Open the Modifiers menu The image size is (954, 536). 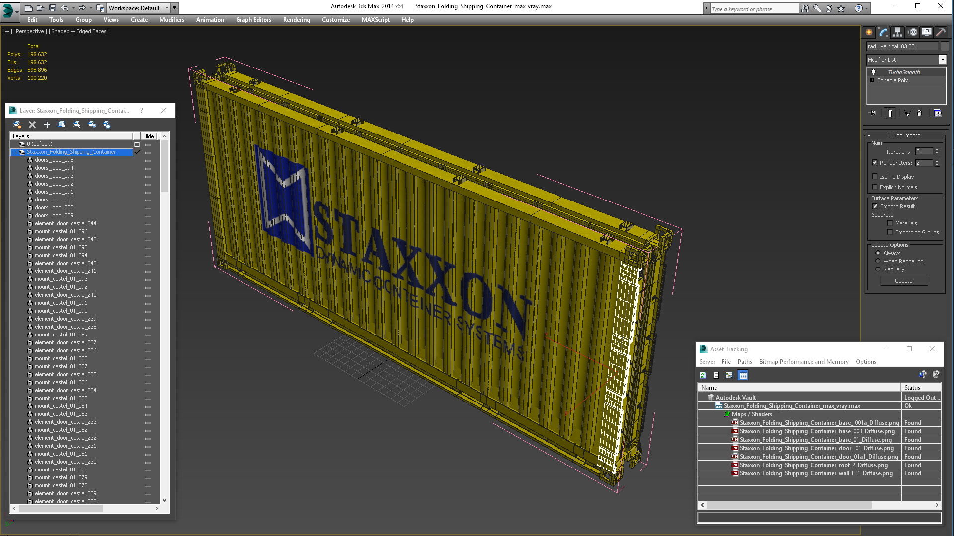[x=172, y=20]
